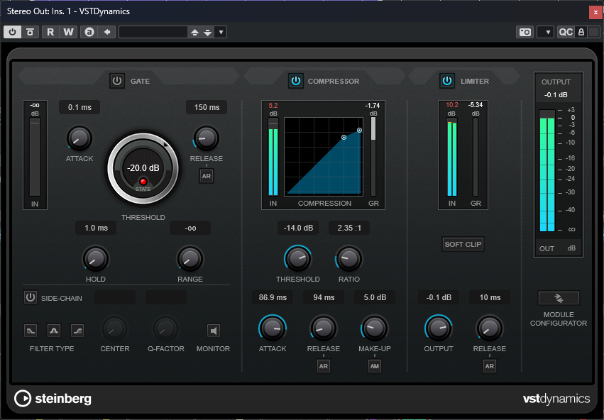Click the Limiter Output knob
The height and width of the screenshot is (420, 604).
tap(439, 328)
